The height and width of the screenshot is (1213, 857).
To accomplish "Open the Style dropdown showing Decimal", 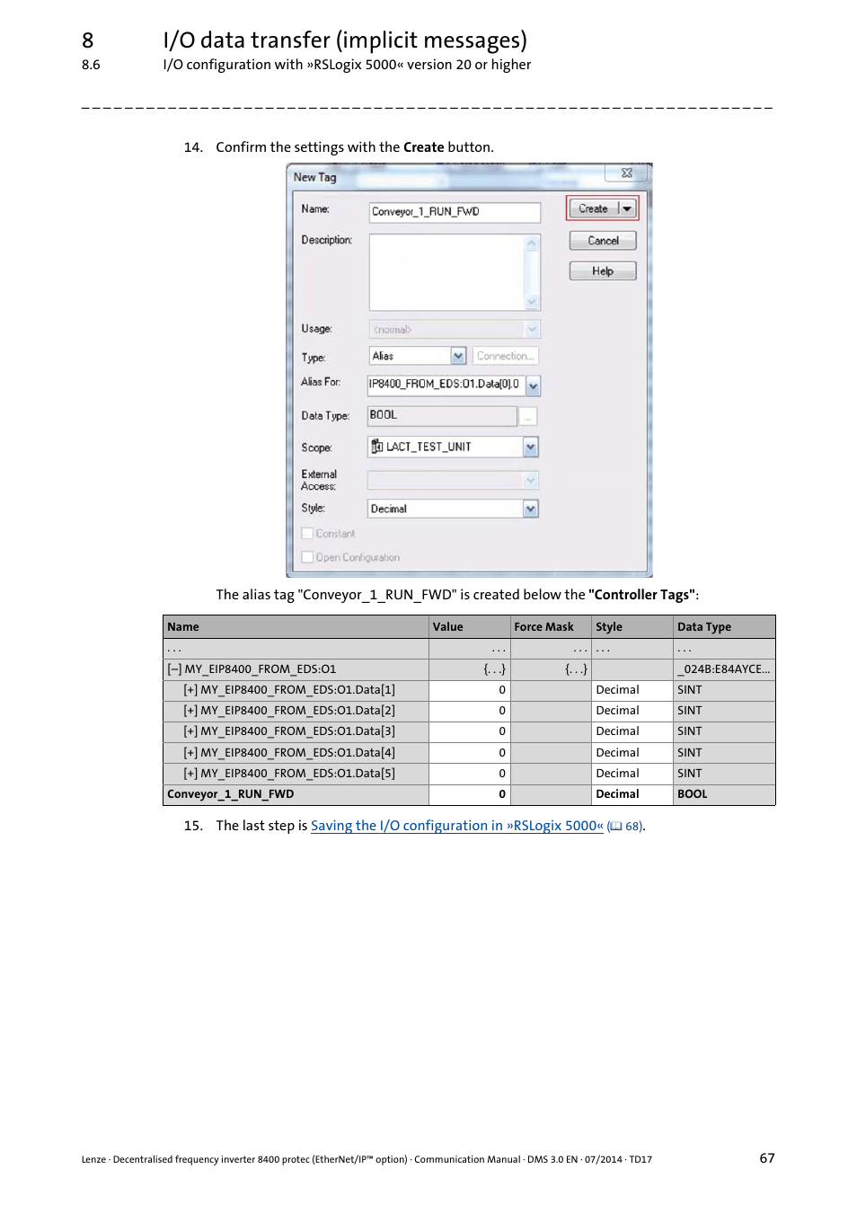I will click(x=530, y=509).
